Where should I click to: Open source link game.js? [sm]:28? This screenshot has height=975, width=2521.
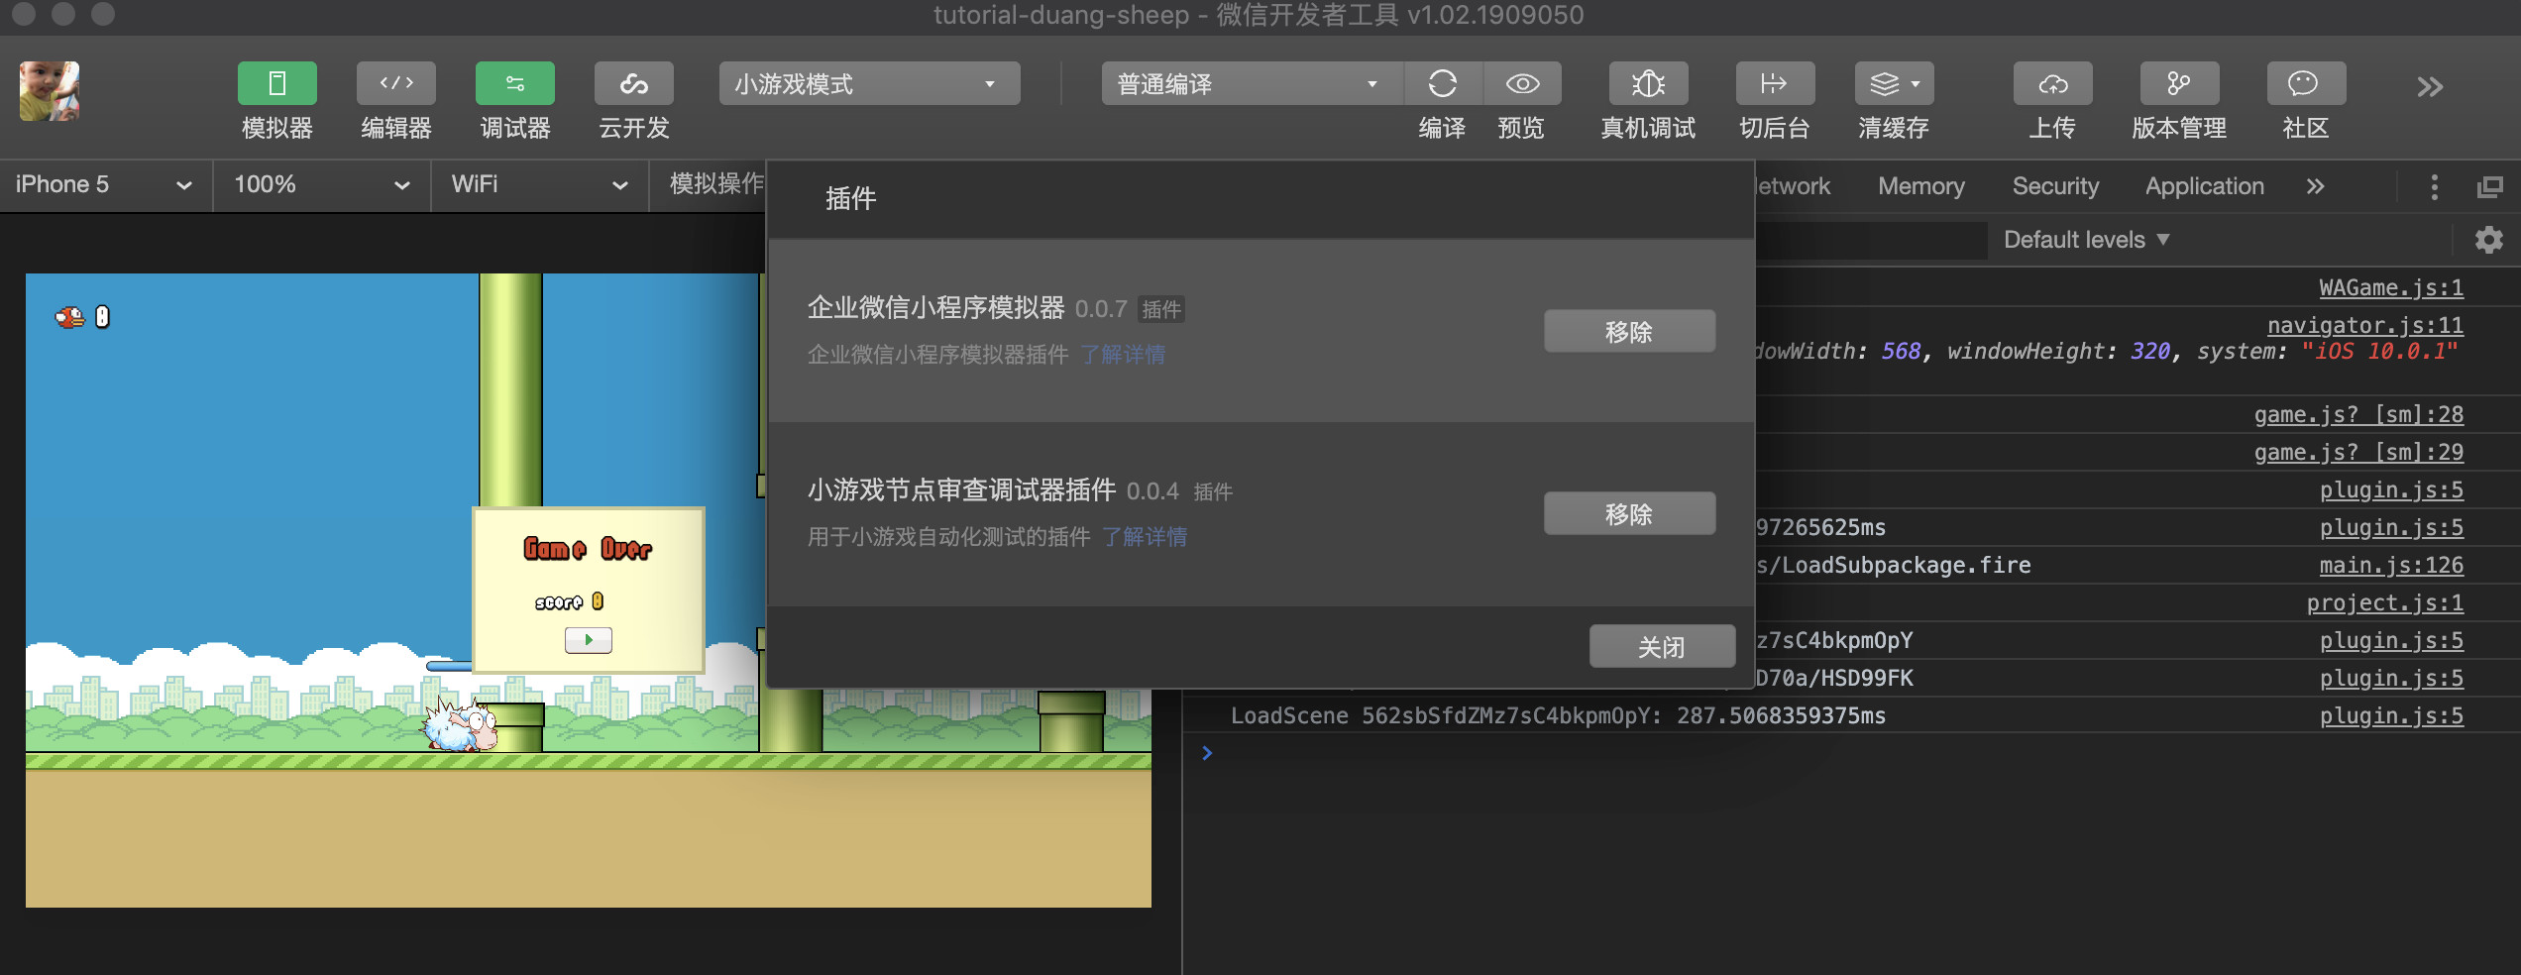point(2358,415)
